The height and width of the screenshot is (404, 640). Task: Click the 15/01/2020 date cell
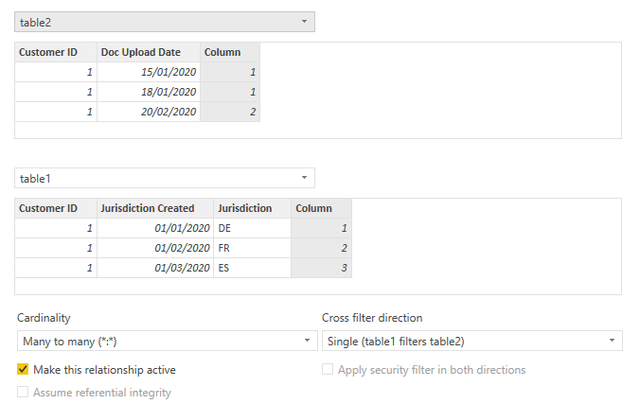[x=149, y=72]
